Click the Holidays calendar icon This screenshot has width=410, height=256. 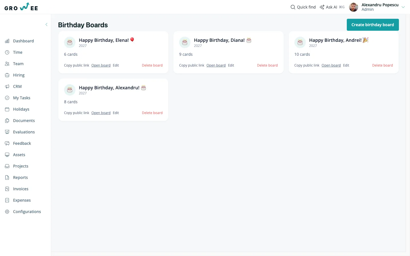(7, 109)
